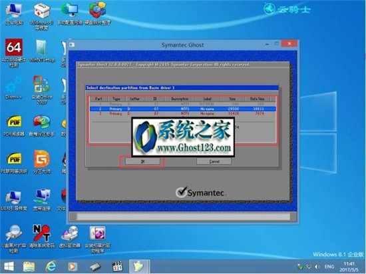Click the ENG language indicator in tray
This screenshot has width=366, height=274.
tap(329, 267)
